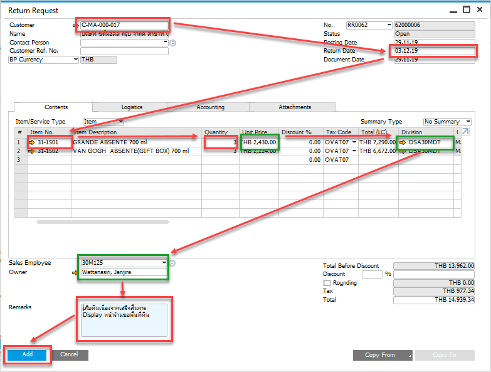Click the Status field showing Open
Viewport: 491px width, 372px height.
tap(435, 34)
